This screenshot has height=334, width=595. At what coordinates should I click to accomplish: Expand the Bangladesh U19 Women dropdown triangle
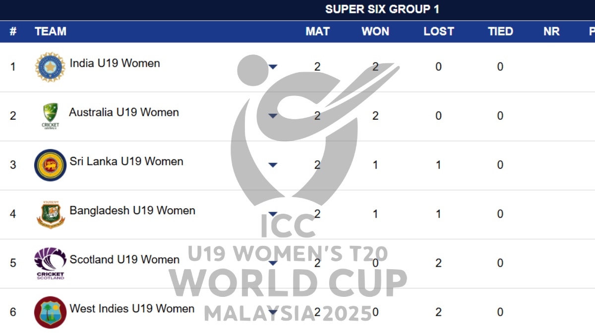click(x=273, y=214)
